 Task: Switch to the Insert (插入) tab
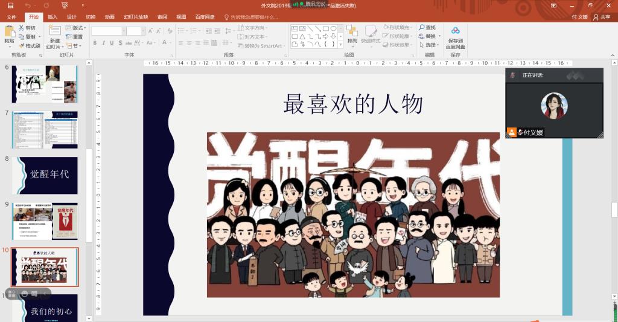point(53,17)
